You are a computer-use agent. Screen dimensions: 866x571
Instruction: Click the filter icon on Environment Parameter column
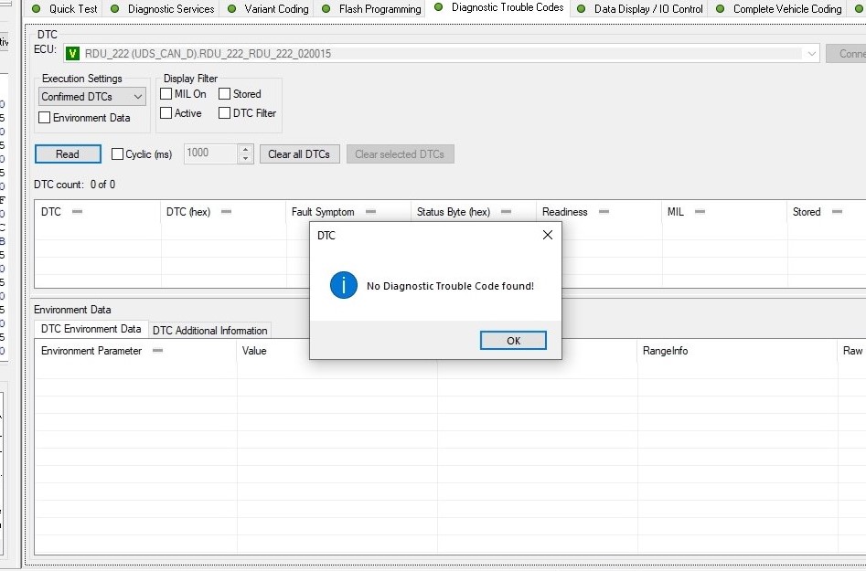pos(157,350)
